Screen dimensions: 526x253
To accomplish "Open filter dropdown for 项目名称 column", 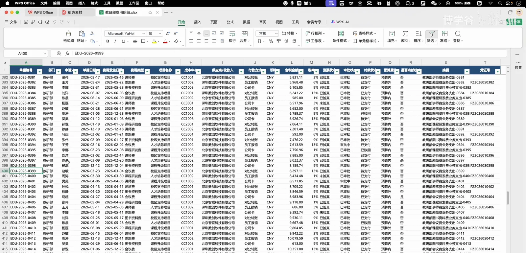I will point(178,72).
